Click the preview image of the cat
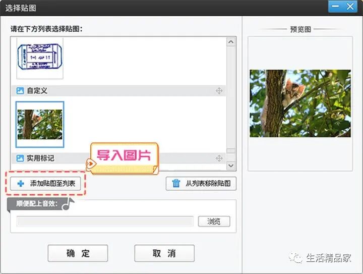 [300, 103]
